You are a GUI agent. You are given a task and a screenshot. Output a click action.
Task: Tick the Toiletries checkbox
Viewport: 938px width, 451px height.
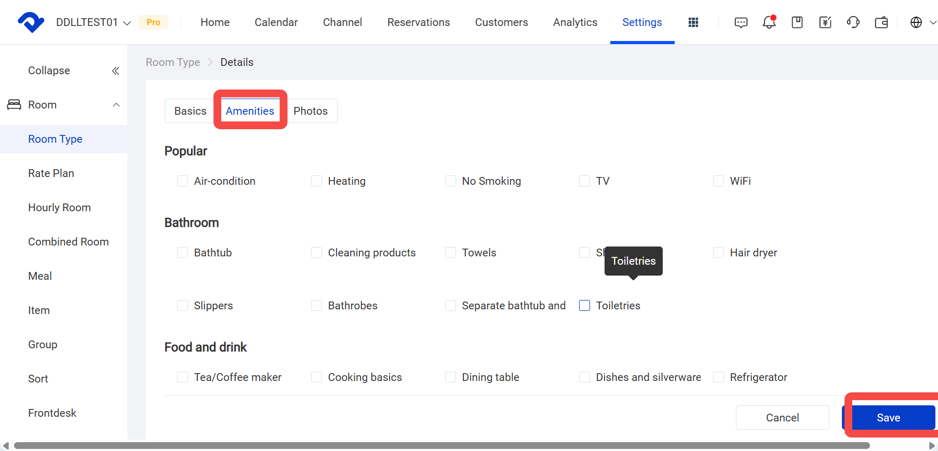pos(584,306)
